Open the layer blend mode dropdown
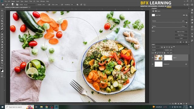The width and height of the screenshot is (194, 109). point(158,50)
